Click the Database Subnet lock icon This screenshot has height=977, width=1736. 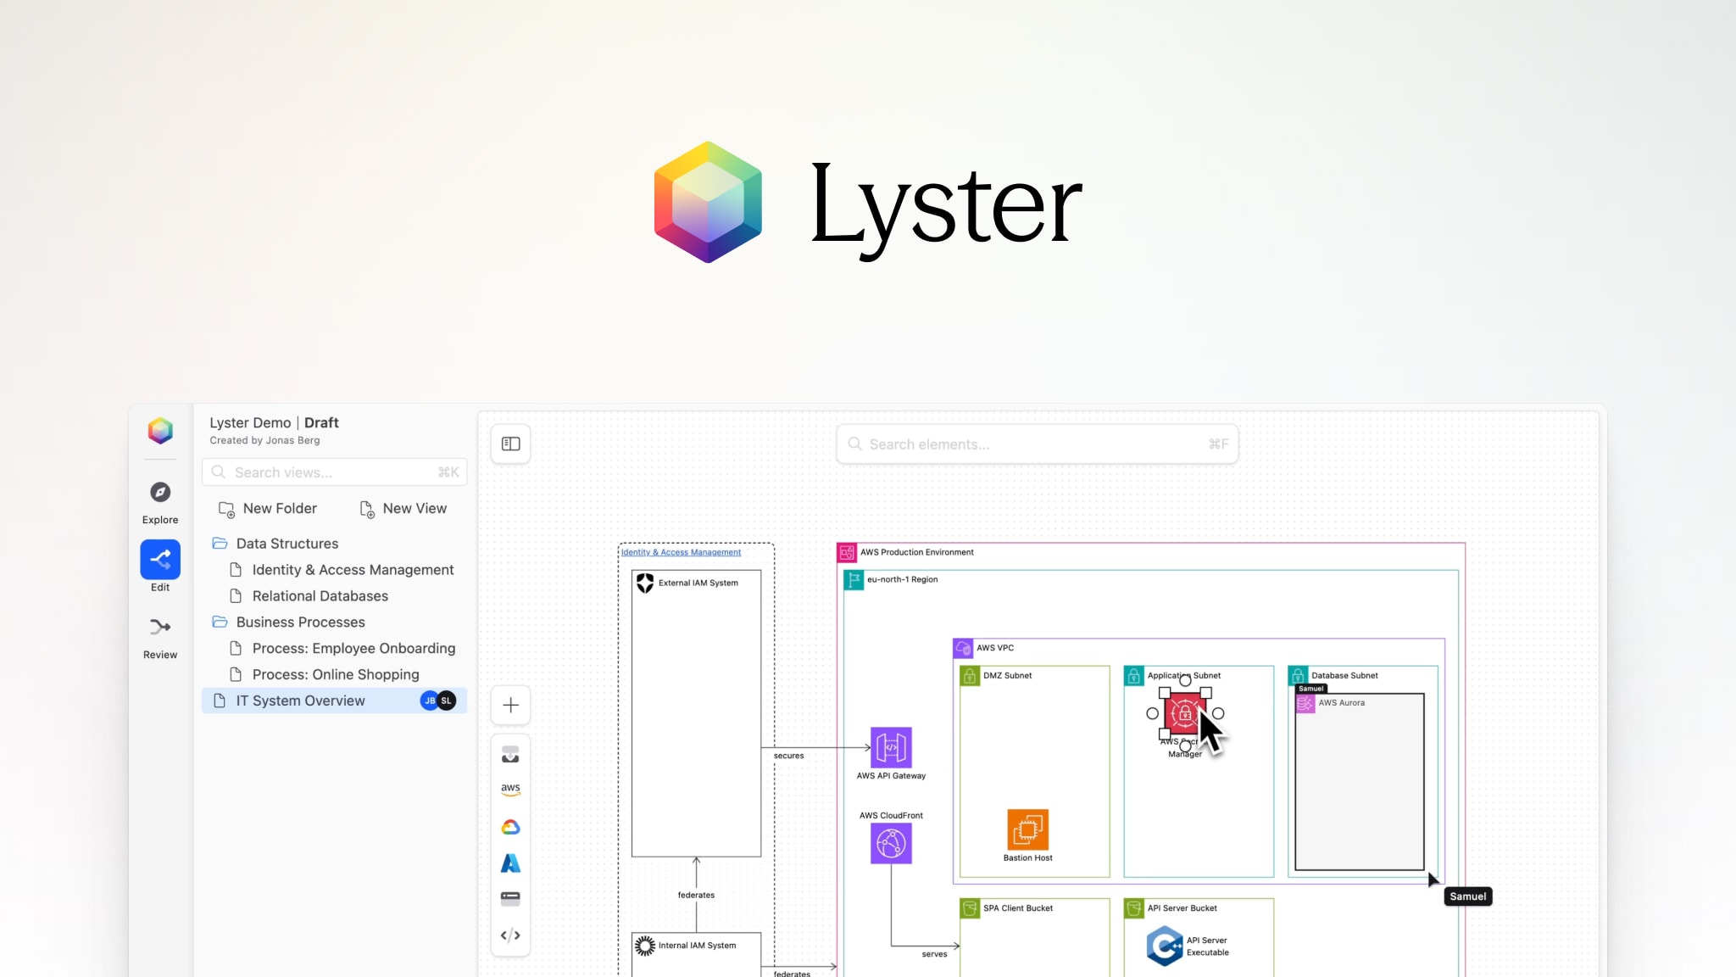click(x=1298, y=676)
